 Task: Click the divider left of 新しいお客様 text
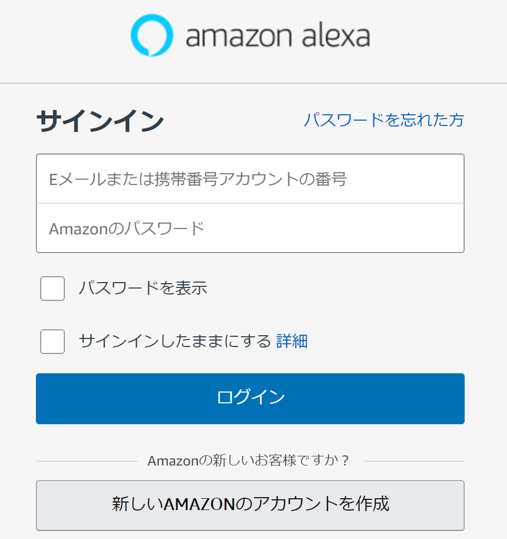(x=87, y=461)
